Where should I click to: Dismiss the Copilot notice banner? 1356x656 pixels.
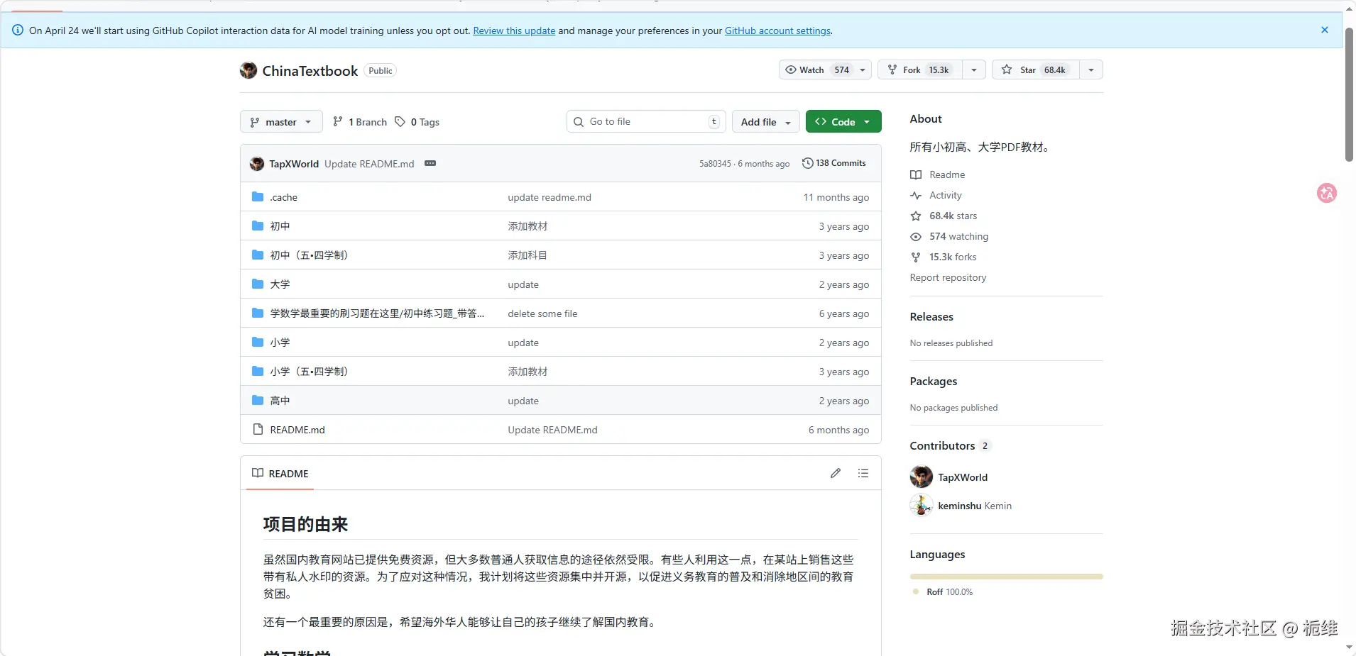[x=1325, y=30]
